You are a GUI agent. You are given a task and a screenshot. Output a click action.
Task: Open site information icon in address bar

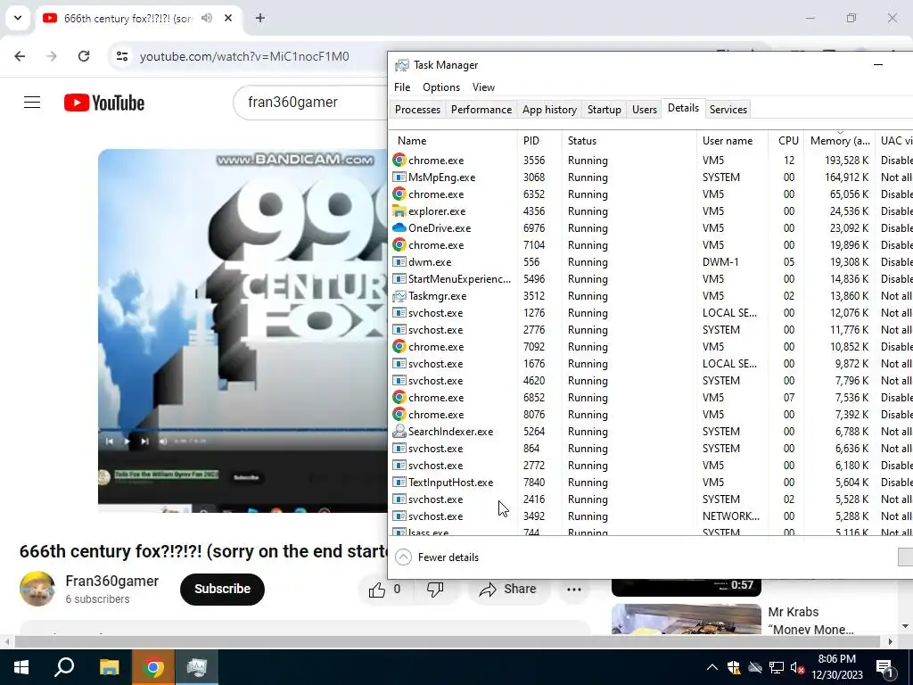pos(122,56)
